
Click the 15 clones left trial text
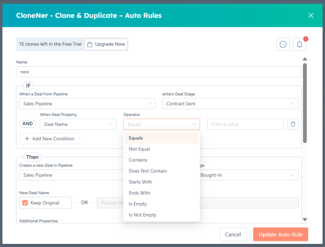point(50,44)
